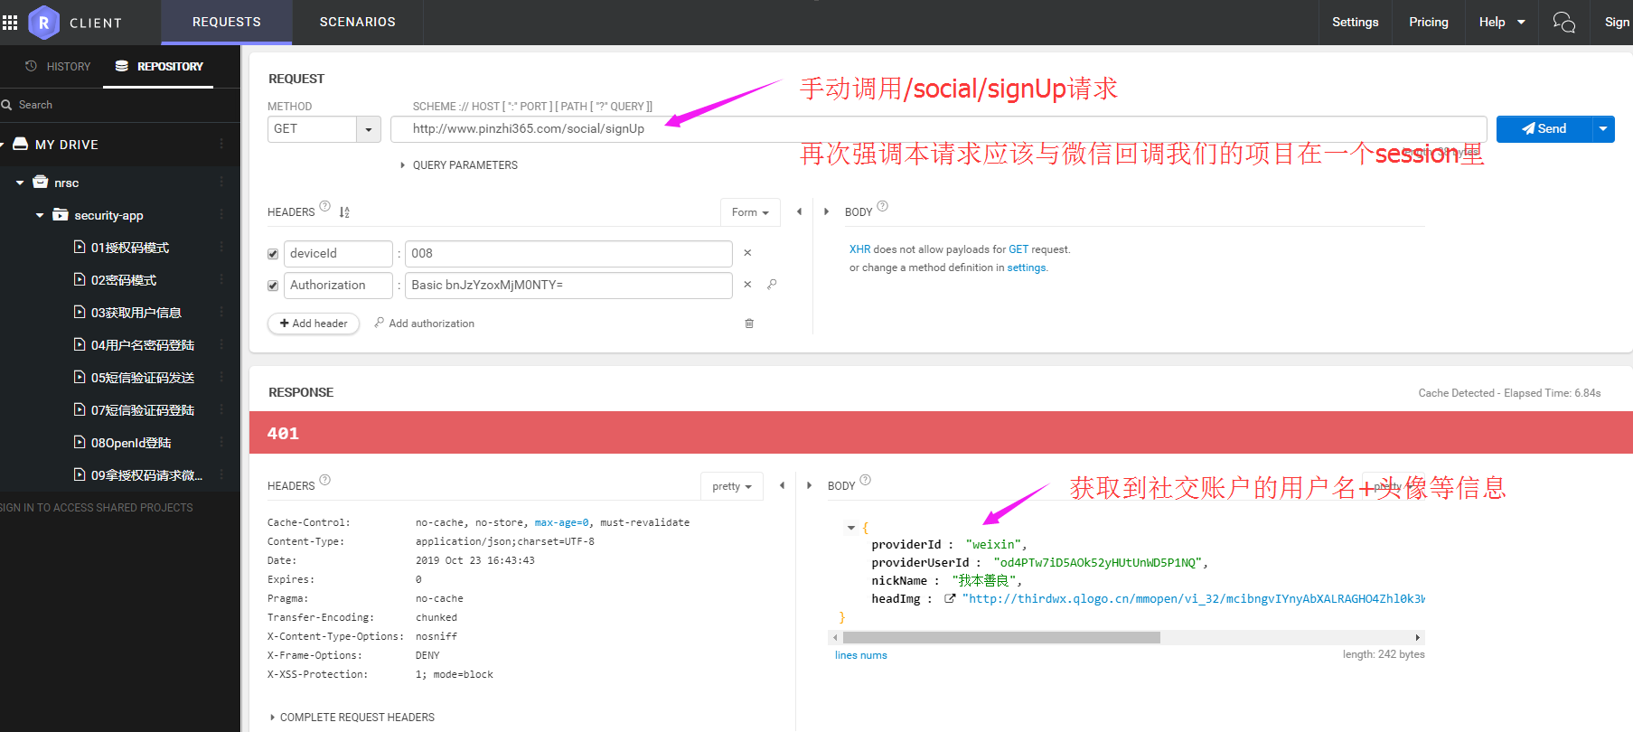Click the XHR link
The height and width of the screenshot is (732, 1633).
tap(859, 249)
